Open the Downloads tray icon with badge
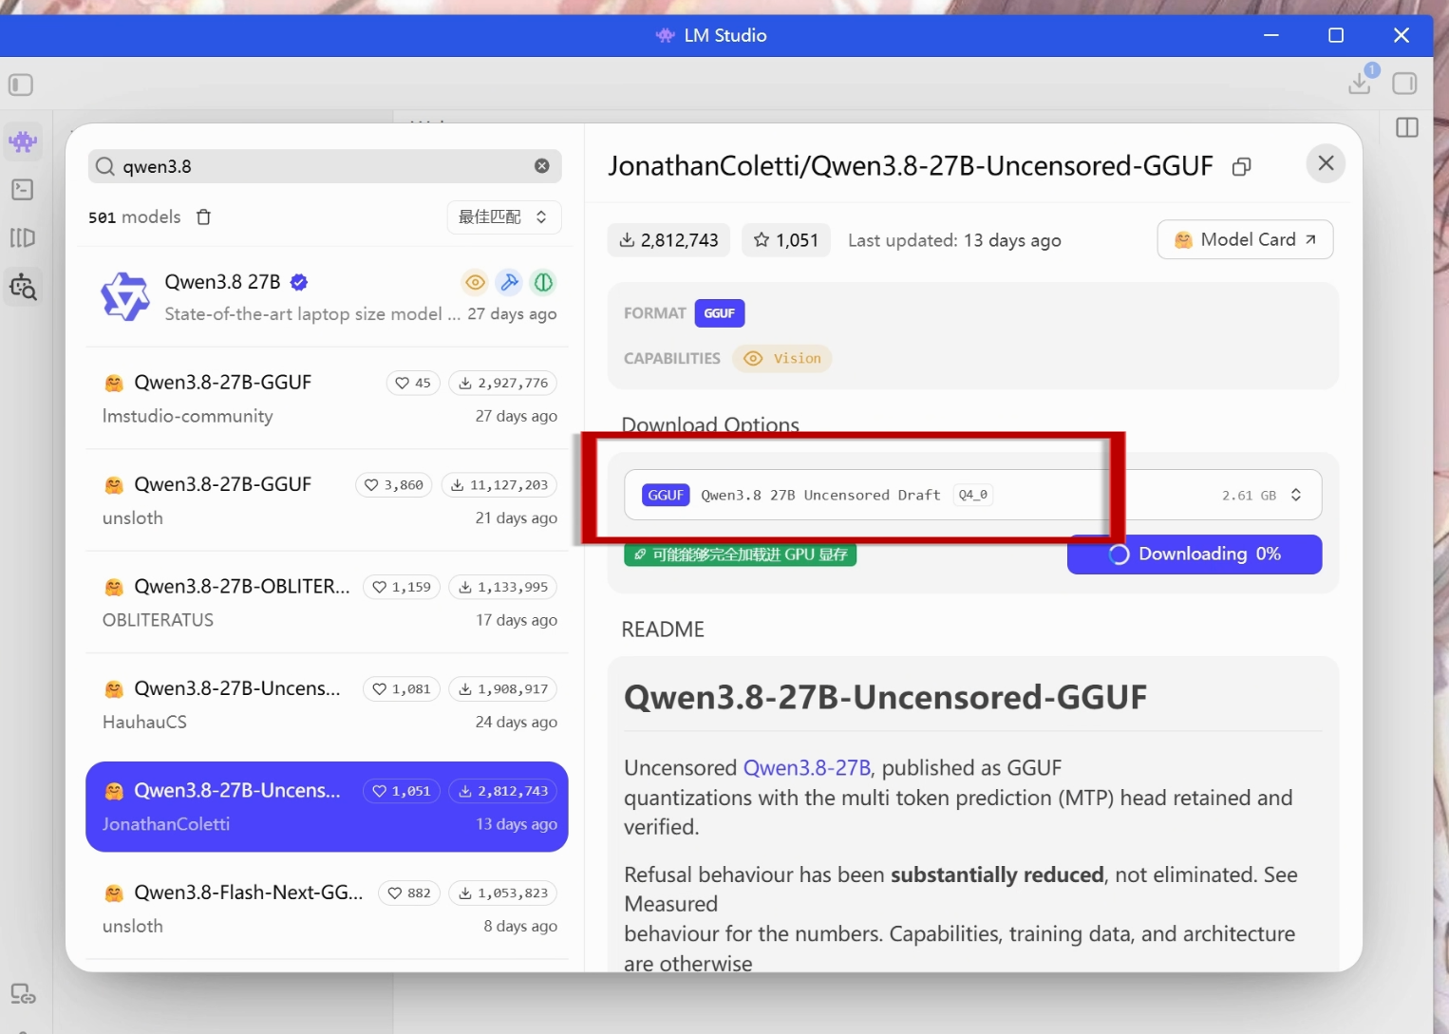This screenshot has height=1034, width=1449. 1361,83
